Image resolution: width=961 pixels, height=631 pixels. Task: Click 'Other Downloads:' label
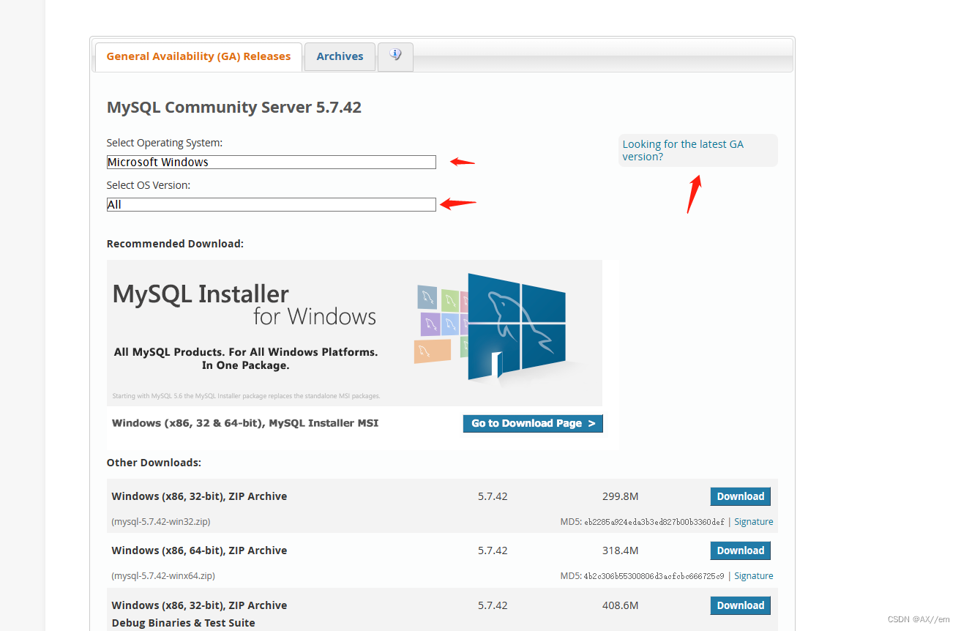(x=154, y=463)
